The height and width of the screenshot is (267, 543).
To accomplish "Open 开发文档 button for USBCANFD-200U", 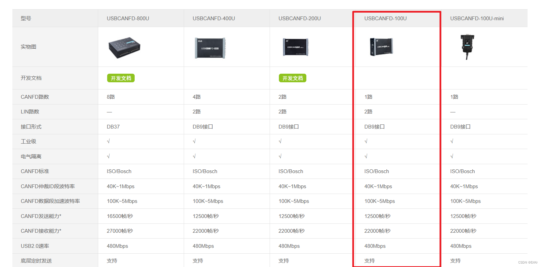I will [293, 78].
